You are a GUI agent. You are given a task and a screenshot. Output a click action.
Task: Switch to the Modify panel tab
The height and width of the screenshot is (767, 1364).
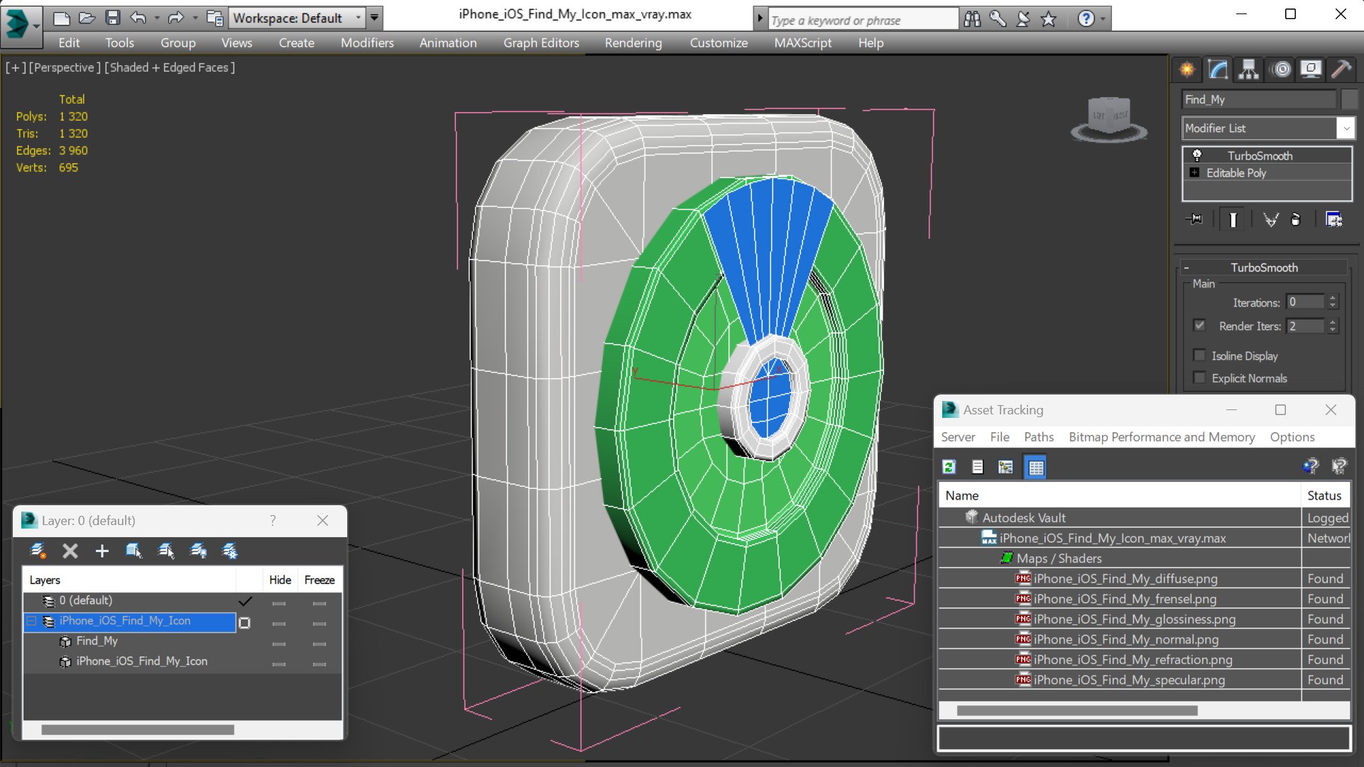pyautogui.click(x=1218, y=69)
